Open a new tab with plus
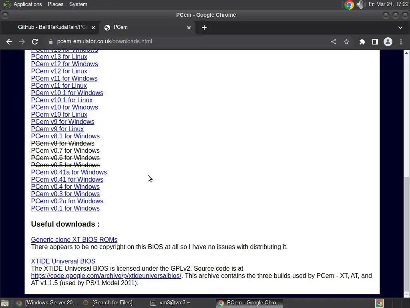The width and height of the screenshot is (410, 308). point(204,28)
